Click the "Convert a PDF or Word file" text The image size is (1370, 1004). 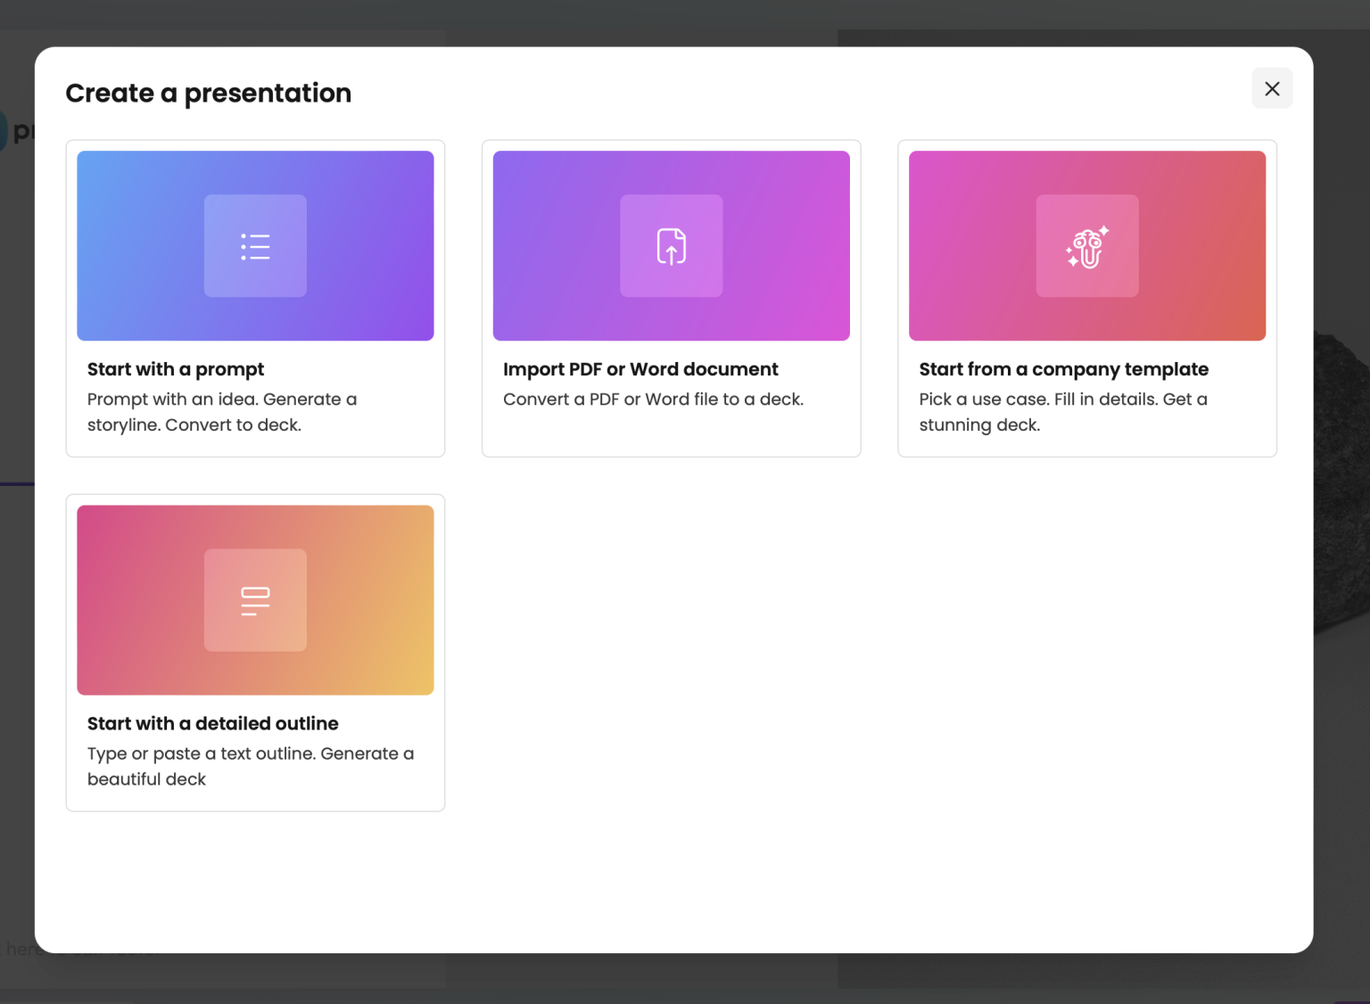click(653, 399)
